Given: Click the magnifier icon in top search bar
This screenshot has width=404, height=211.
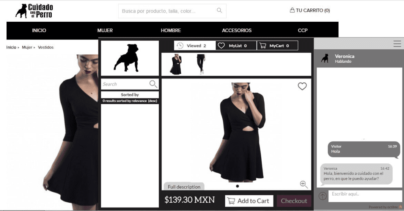Looking at the screenshot, I should [x=220, y=11].
